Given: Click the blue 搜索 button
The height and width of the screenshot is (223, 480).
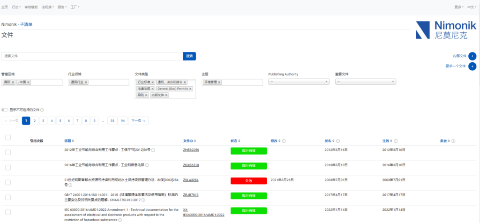Looking at the screenshot, I should click(189, 56).
